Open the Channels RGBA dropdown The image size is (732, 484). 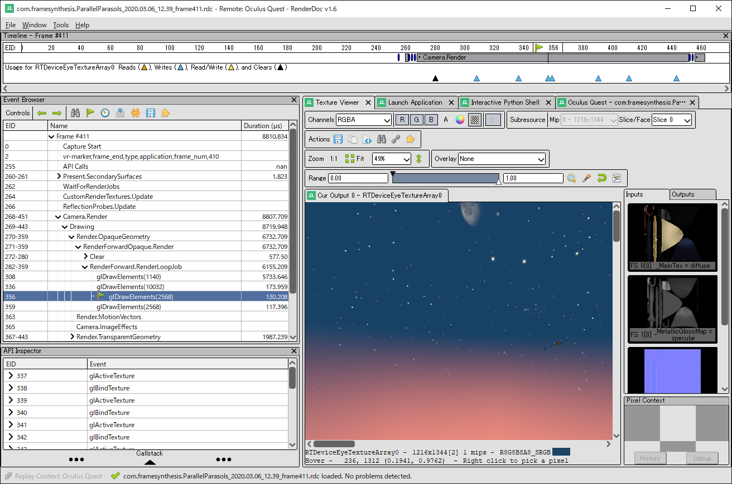364,120
